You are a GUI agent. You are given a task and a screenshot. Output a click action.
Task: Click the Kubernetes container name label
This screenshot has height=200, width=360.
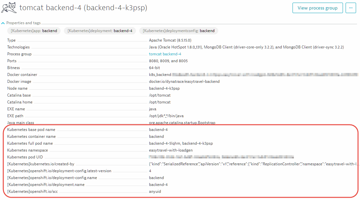tap(31, 136)
